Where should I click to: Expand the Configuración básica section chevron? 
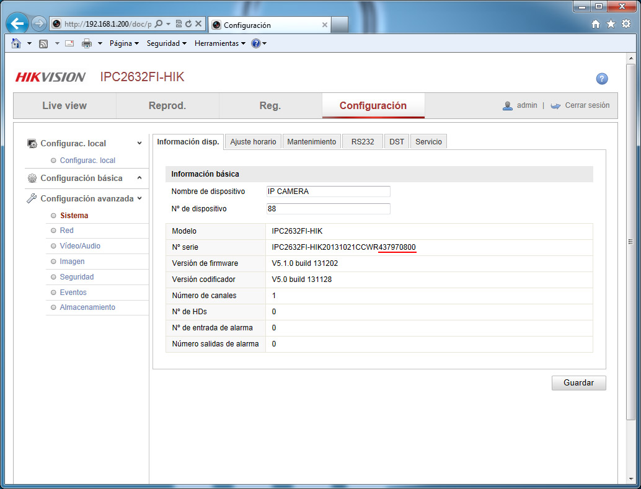click(x=139, y=178)
